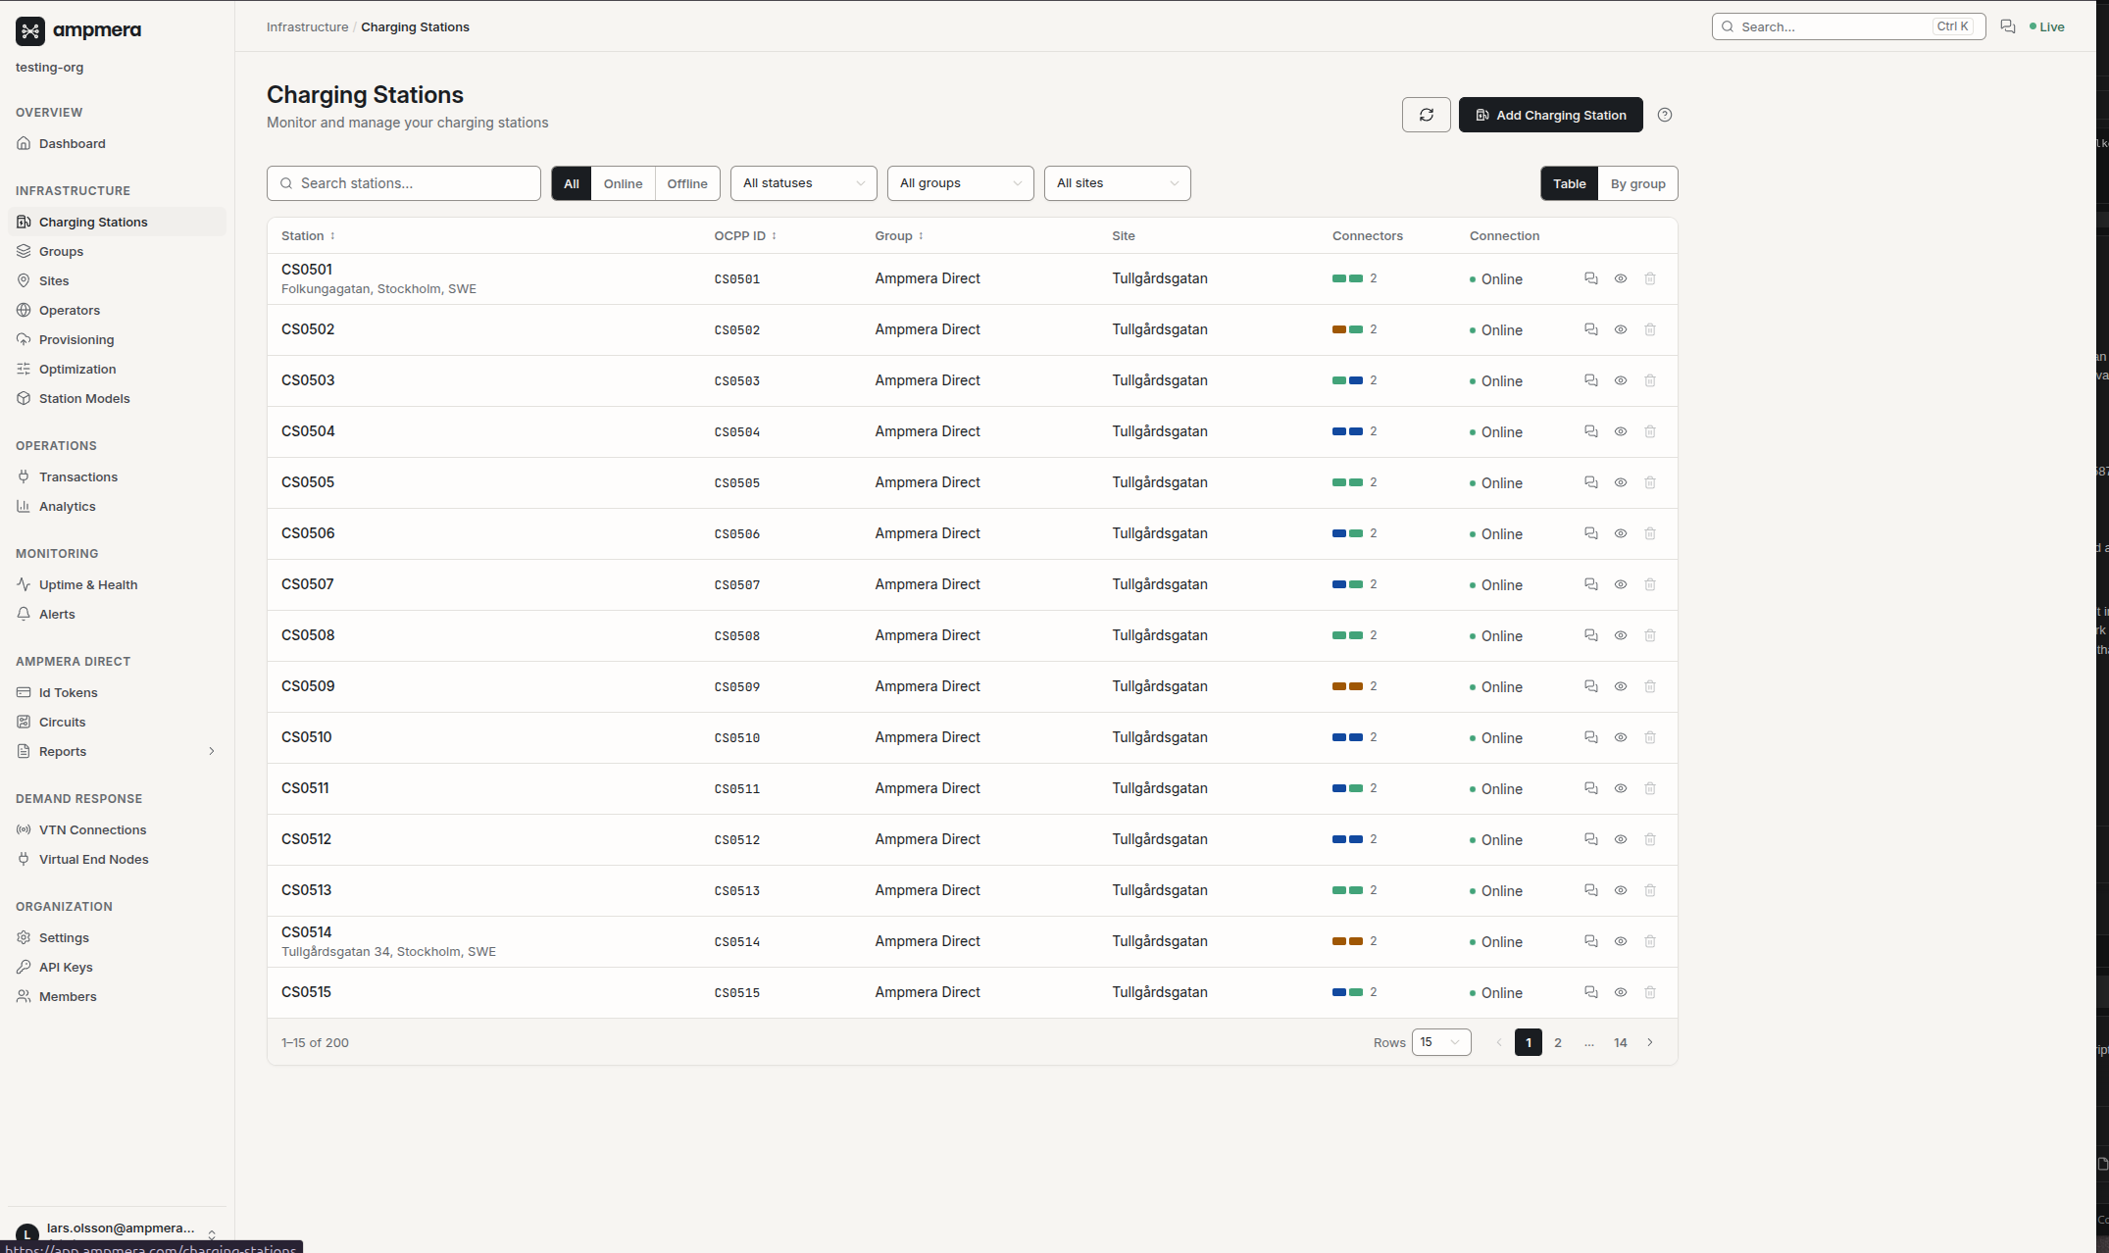2109x1253 pixels.
Task: Open Dashboard from sidebar
Action: point(117,143)
